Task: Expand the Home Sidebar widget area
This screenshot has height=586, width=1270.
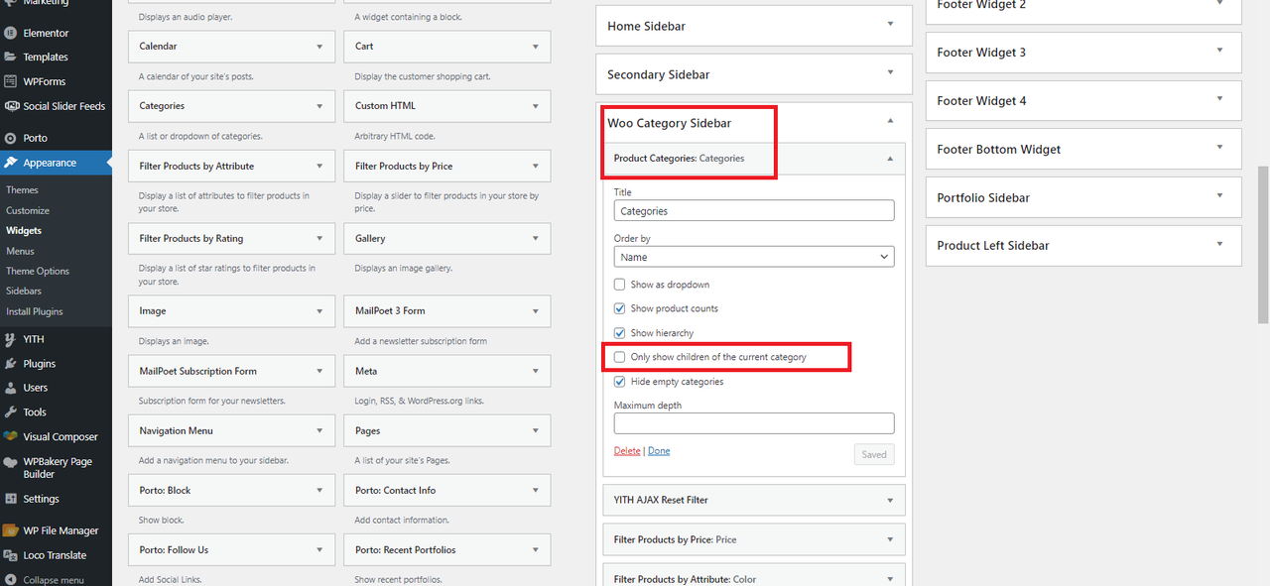Action: [753, 26]
